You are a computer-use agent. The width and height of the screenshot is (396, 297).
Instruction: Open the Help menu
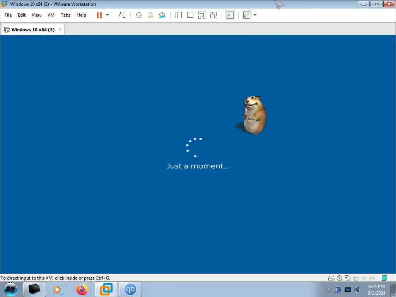[81, 15]
